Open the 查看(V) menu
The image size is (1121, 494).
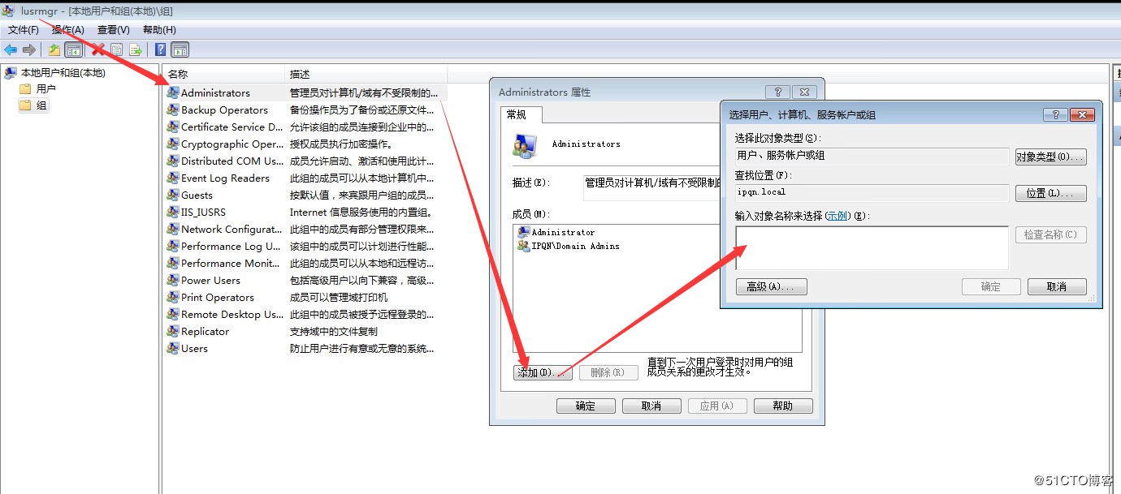click(114, 30)
